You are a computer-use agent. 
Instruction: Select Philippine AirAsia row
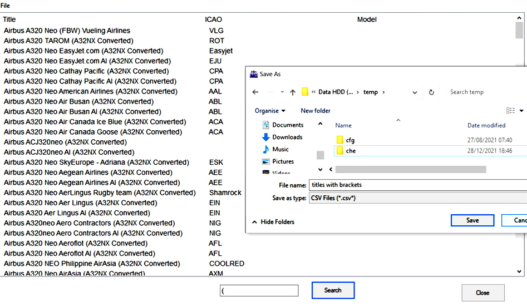click(x=92, y=264)
